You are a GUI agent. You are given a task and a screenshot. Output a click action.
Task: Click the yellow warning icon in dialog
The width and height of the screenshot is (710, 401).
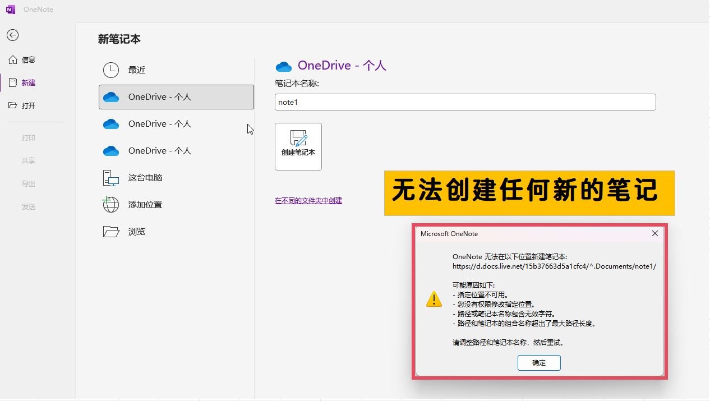[434, 299]
